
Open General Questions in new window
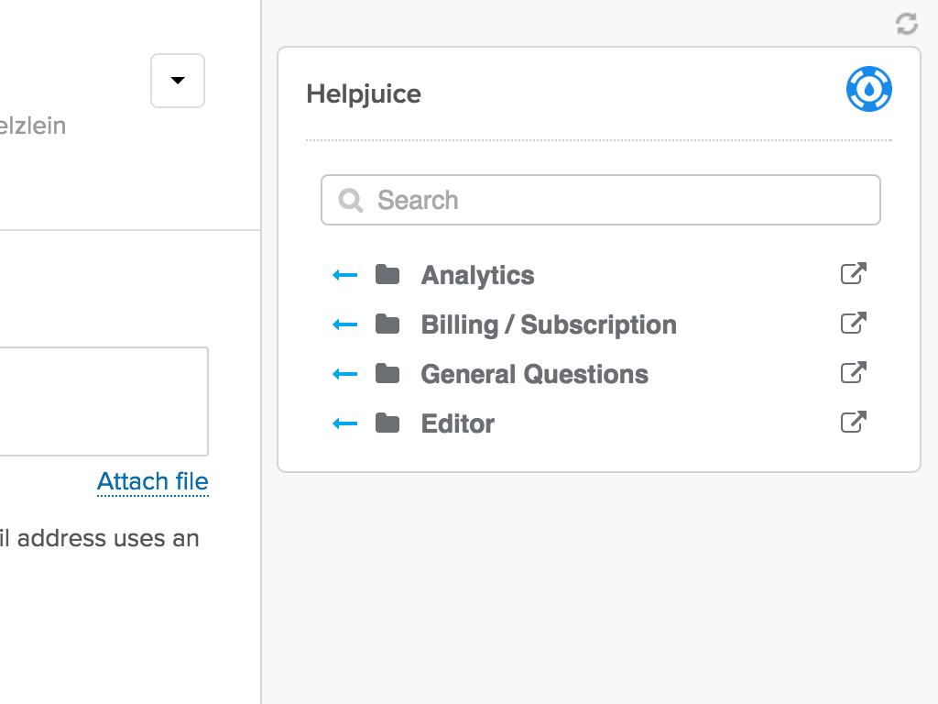[852, 372]
